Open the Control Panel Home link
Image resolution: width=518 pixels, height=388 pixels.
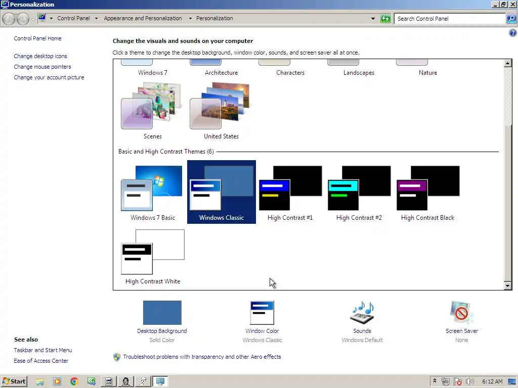pos(37,38)
